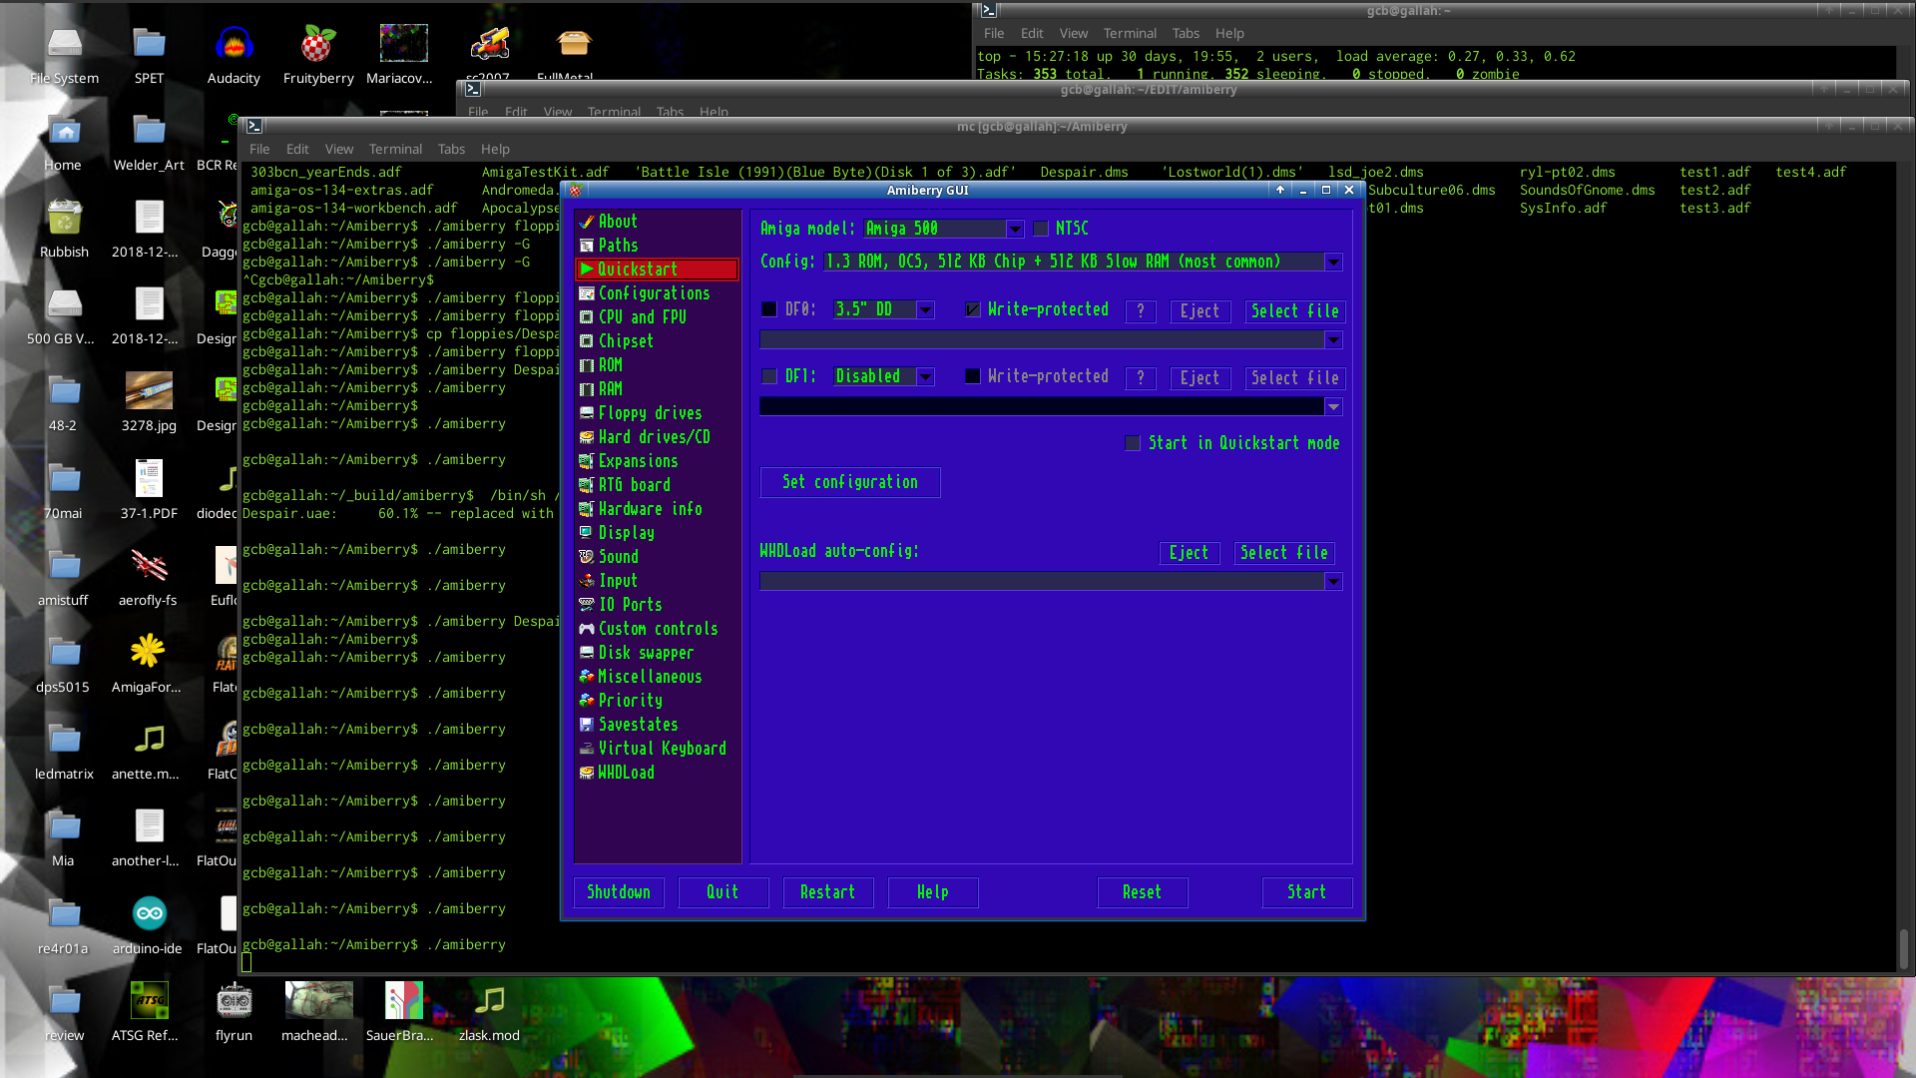1916x1078 pixels.
Task: Open the Expansions panel
Action: click(x=657, y=461)
